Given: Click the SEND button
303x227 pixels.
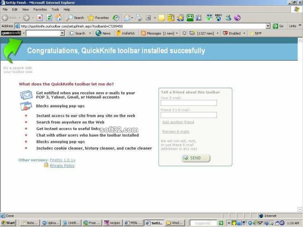Looking at the screenshot, I should 196,158.
